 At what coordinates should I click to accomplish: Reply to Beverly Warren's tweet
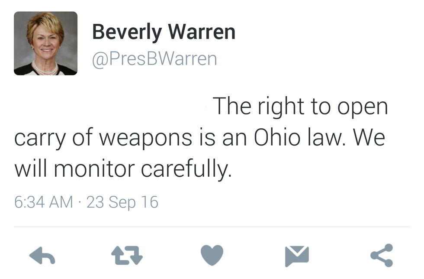(x=42, y=255)
